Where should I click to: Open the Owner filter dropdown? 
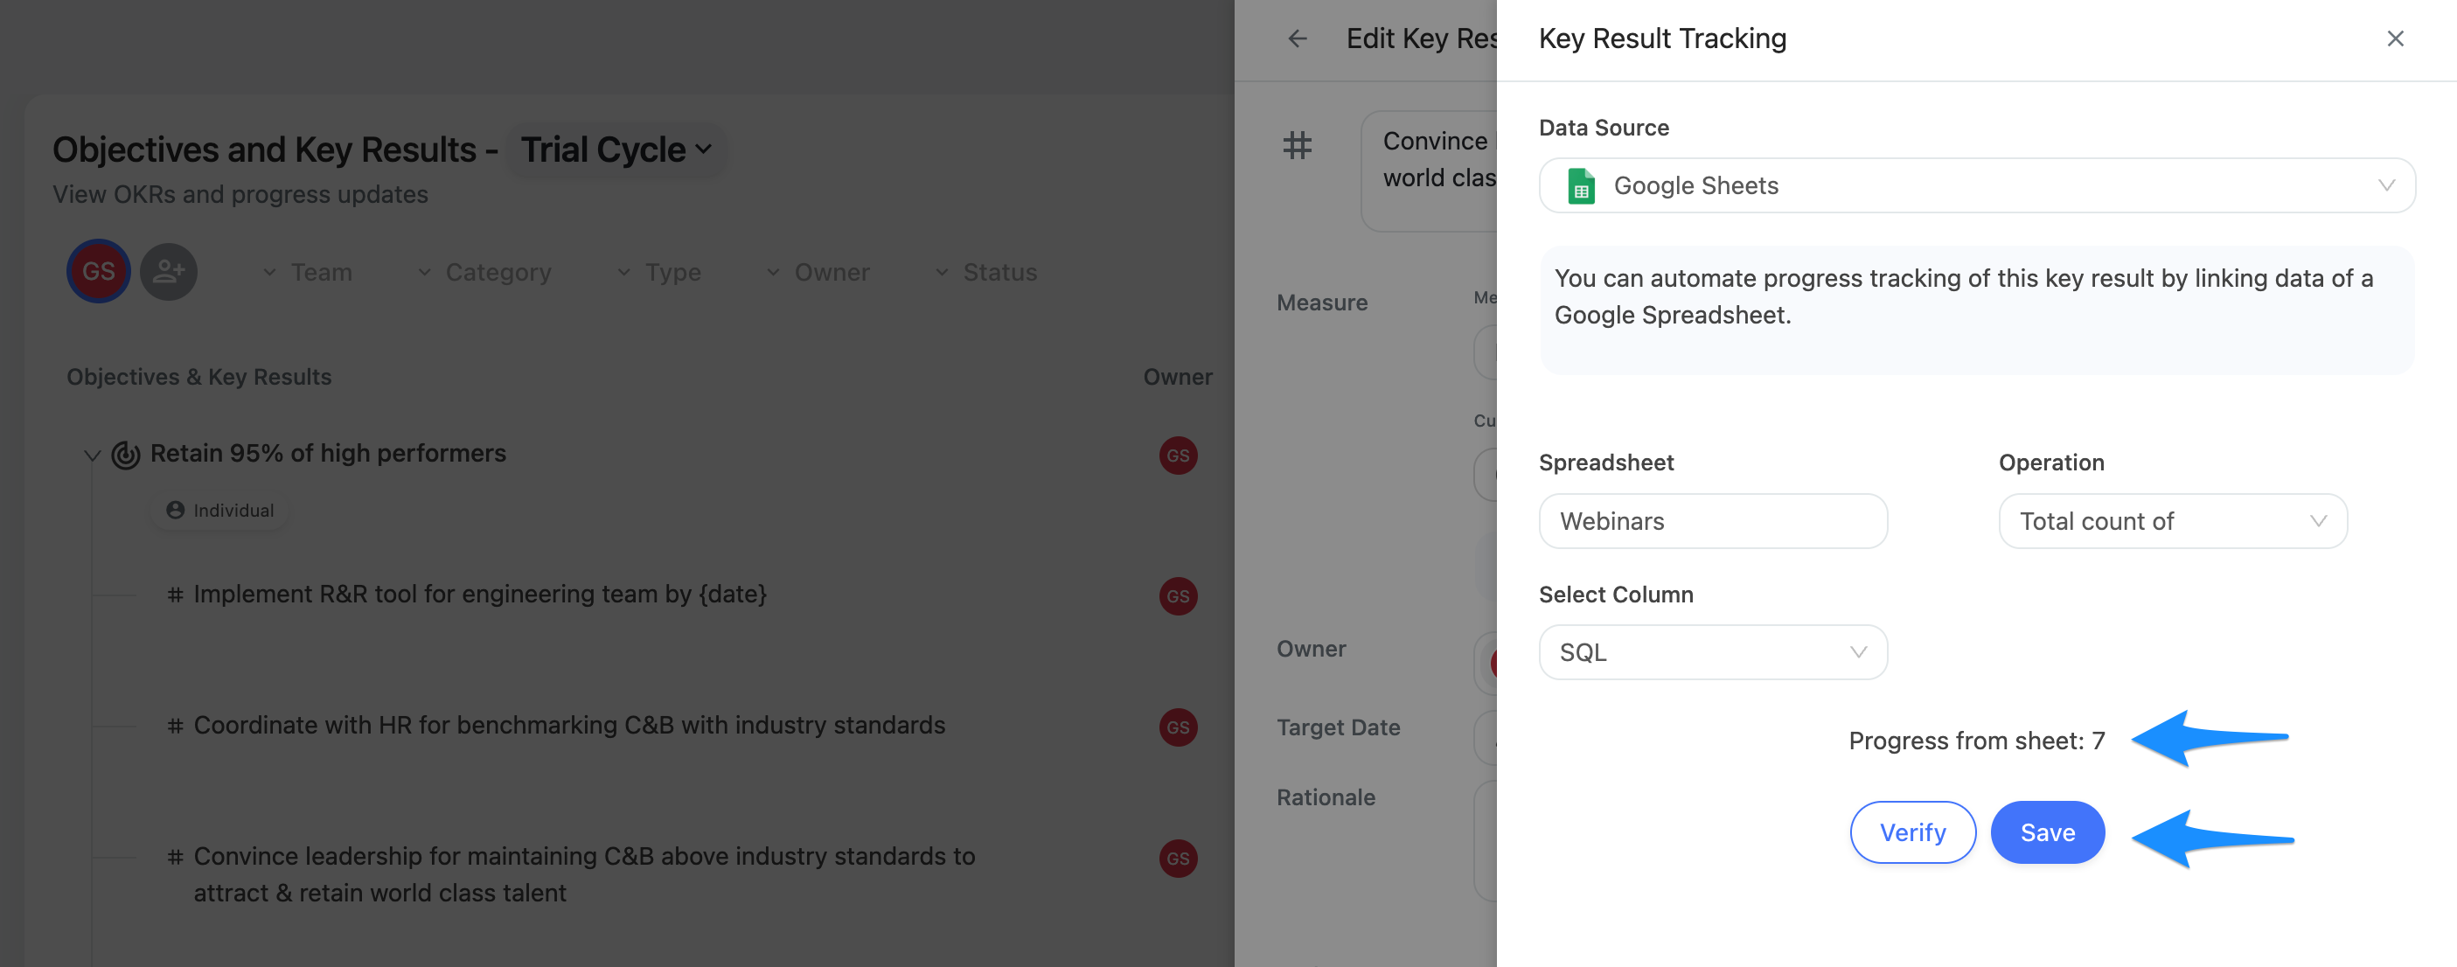pos(818,273)
